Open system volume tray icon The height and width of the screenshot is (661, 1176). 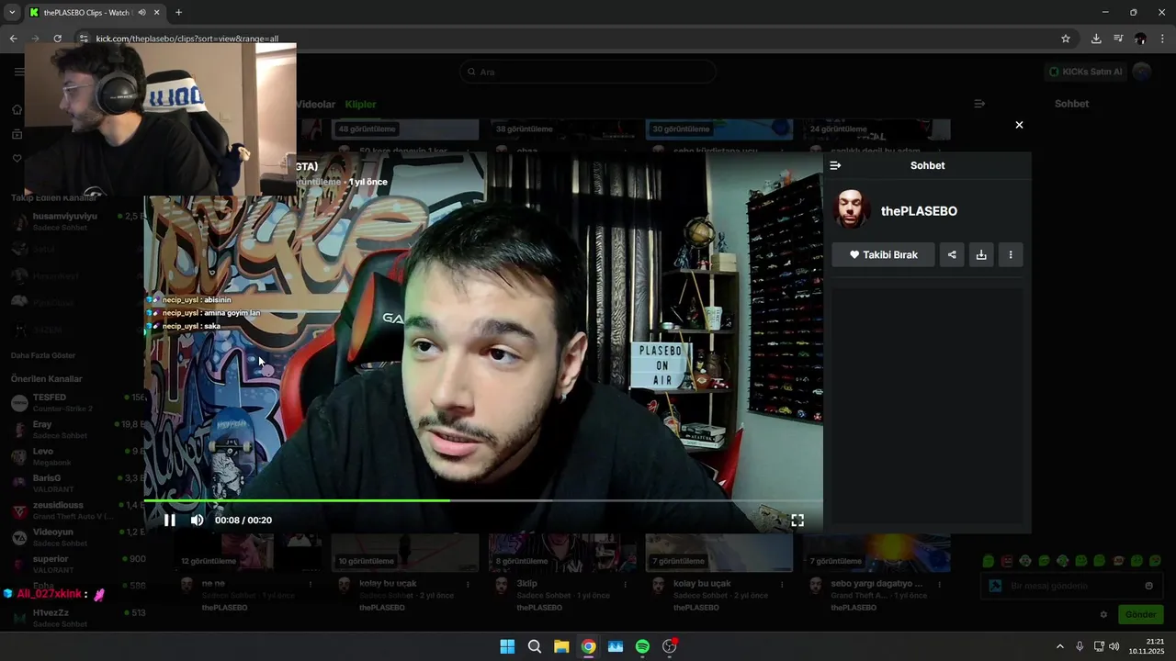point(1114,646)
